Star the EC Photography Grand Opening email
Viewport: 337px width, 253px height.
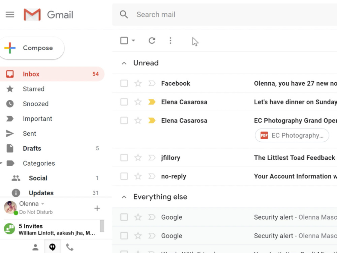(x=138, y=120)
